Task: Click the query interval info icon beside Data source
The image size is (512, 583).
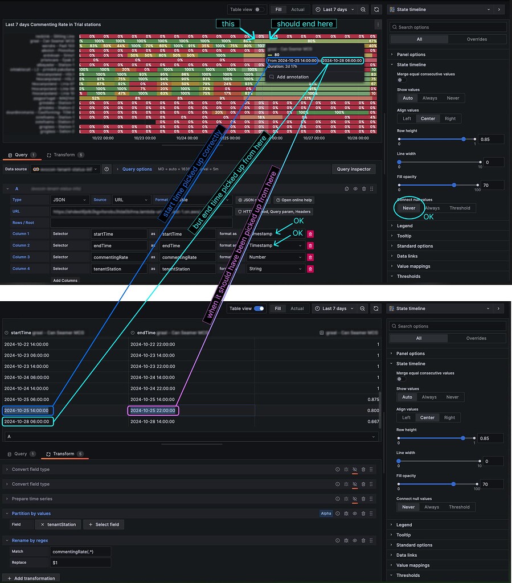Action: 106,169
